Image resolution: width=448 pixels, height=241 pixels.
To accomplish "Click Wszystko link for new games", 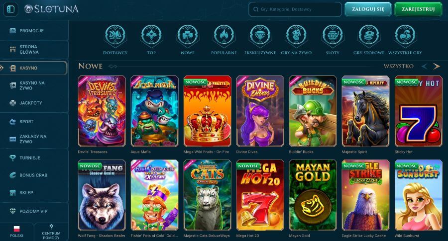I will click(x=399, y=66).
